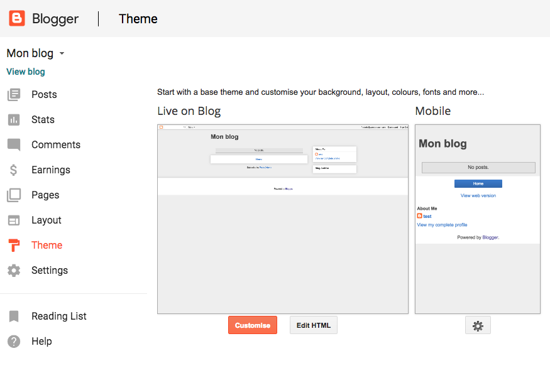Viewport: 550px width, 368px height.
Task: Click the Theme page title in header
Action: click(138, 19)
